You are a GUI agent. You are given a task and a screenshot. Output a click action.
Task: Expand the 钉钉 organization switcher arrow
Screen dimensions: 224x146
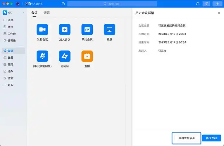pos(23,13)
